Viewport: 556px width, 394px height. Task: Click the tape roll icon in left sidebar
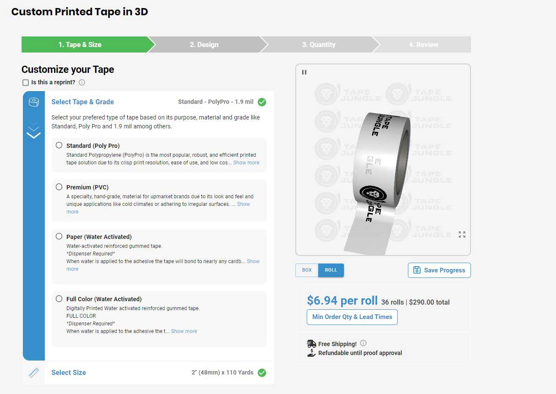pyautogui.click(x=34, y=102)
